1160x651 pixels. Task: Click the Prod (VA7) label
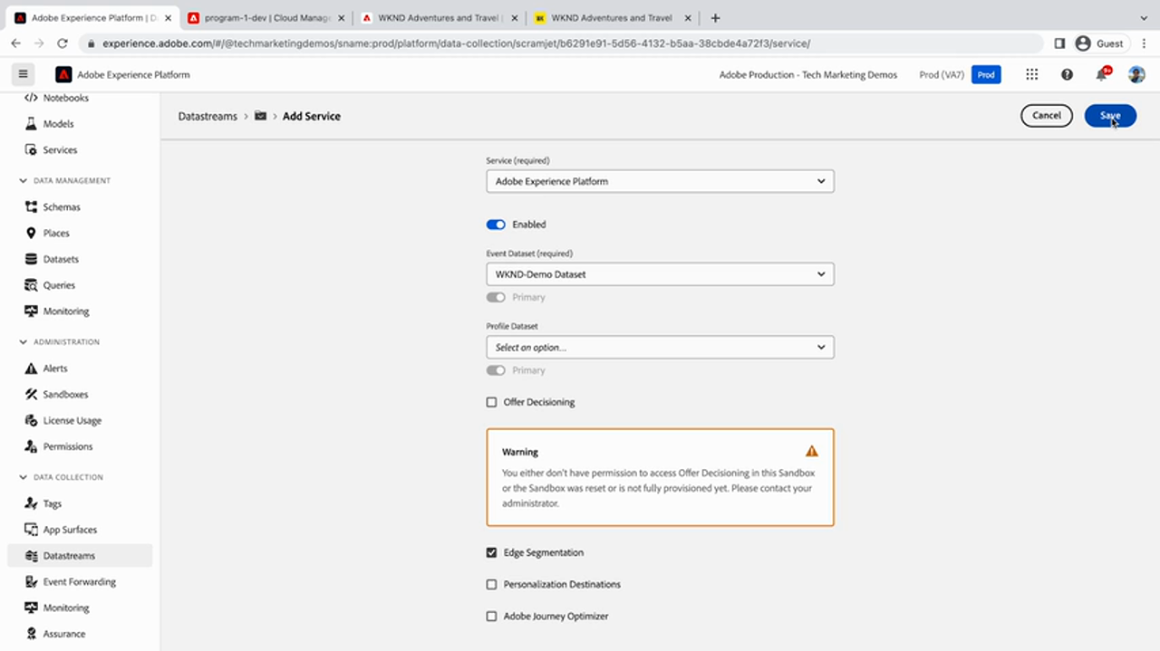[942, 75]
